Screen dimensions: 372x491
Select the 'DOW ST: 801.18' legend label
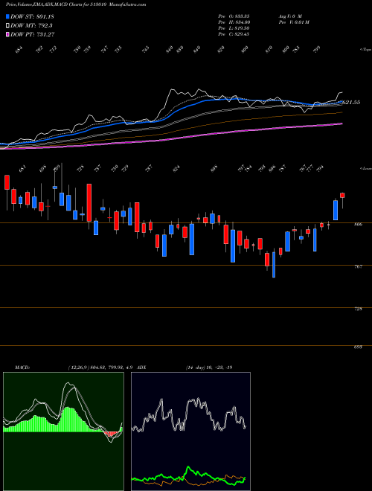pos(32,16)
